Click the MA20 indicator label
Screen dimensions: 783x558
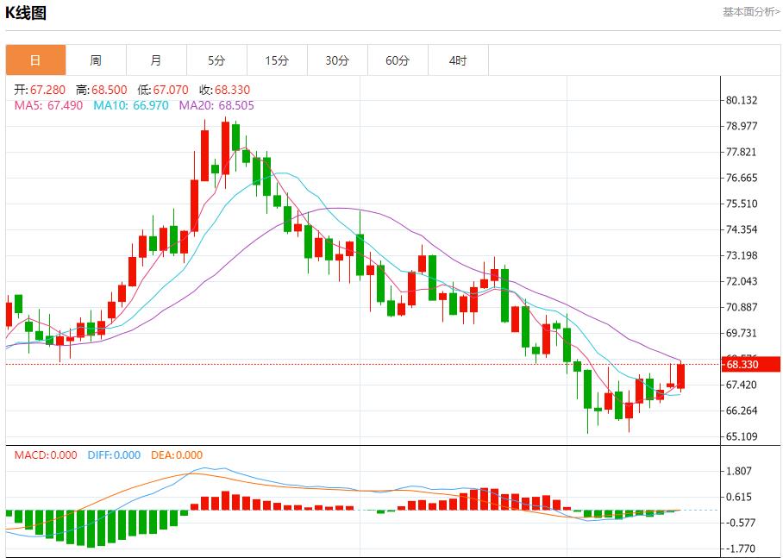(216, 105)
